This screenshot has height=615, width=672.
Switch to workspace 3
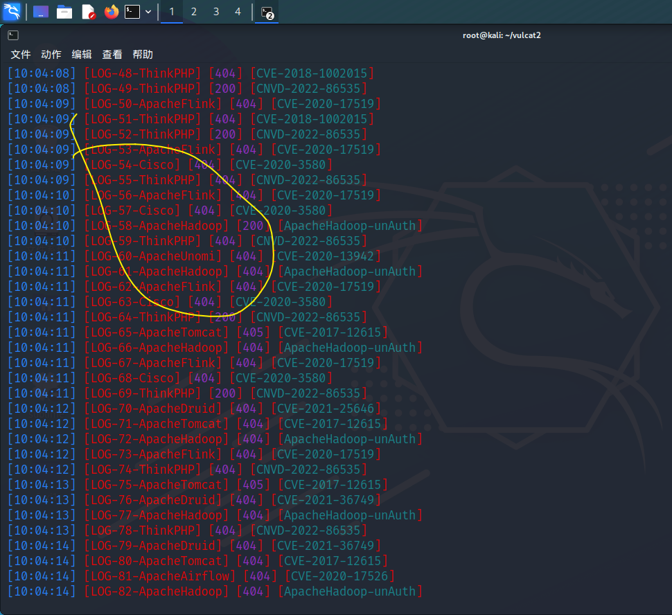click(216, 12)
